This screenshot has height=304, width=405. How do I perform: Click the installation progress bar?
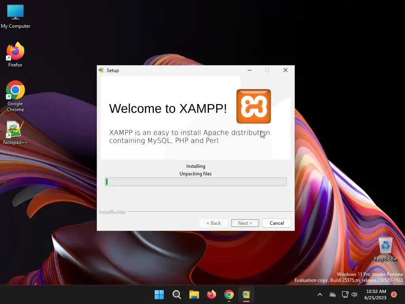click(195, 182)
